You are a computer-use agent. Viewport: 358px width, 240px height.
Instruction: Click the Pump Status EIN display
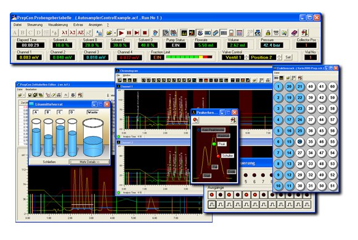point(176,45)
